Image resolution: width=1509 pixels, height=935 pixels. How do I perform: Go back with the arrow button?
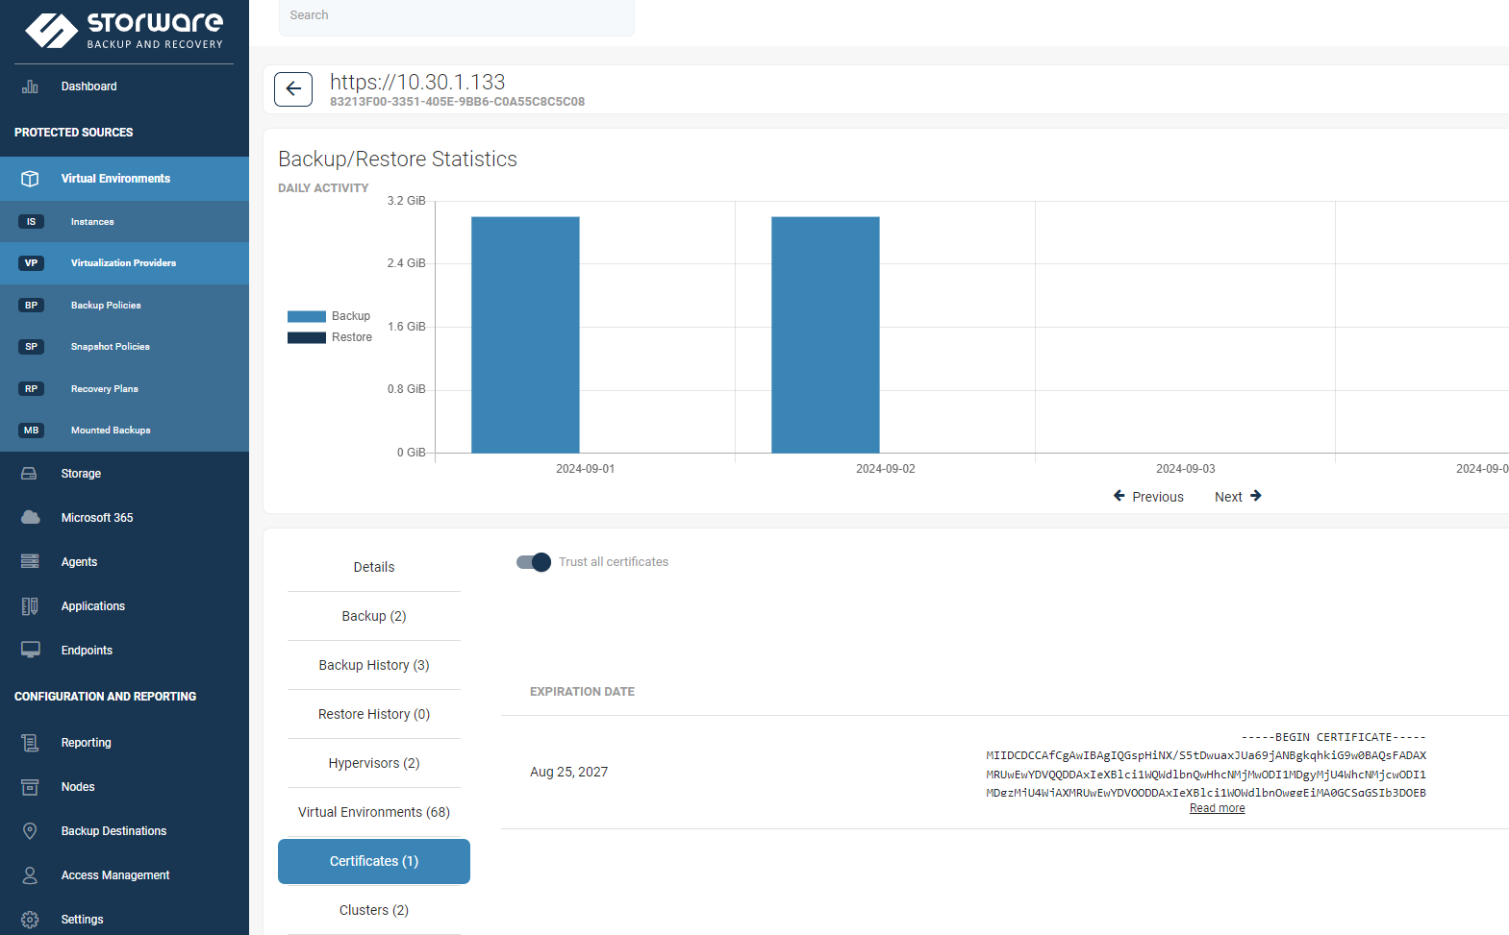tap(293, 89)
